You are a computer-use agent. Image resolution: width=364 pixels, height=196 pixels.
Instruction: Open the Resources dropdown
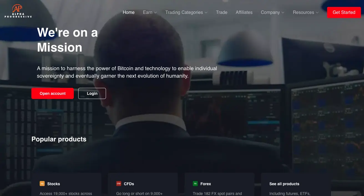306,12
